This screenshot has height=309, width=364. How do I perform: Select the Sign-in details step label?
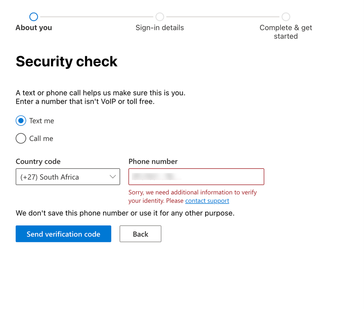click(160, 28)
